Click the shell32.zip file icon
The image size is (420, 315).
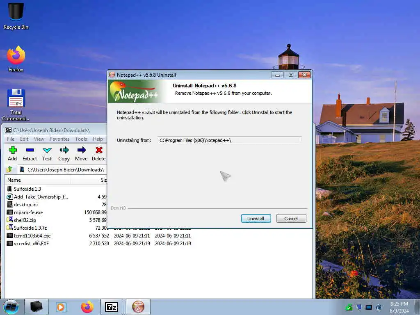[10, 220]
